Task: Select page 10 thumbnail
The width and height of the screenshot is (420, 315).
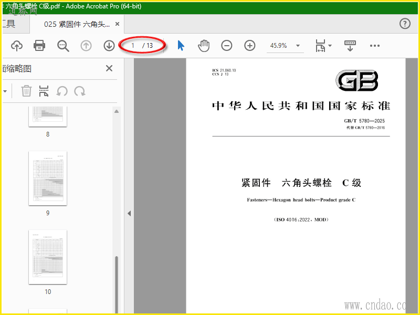Action: click(48, 257)
